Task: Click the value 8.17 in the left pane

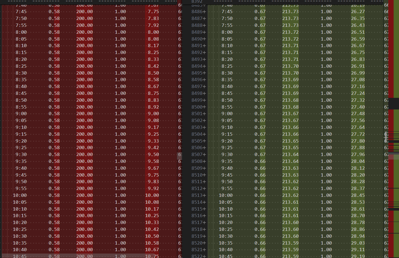Action: tap(153, 46)
